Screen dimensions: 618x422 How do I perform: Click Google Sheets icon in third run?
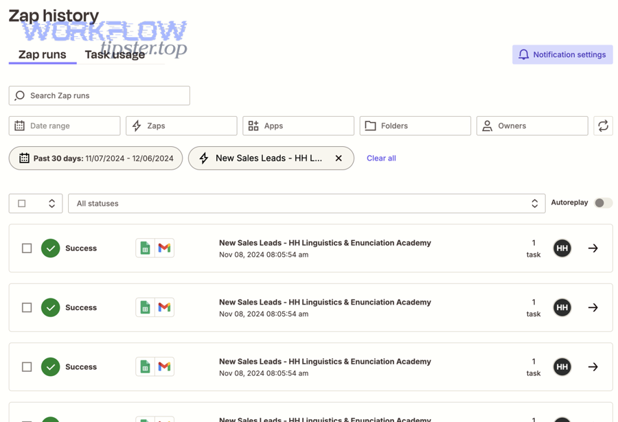[145, 367]
